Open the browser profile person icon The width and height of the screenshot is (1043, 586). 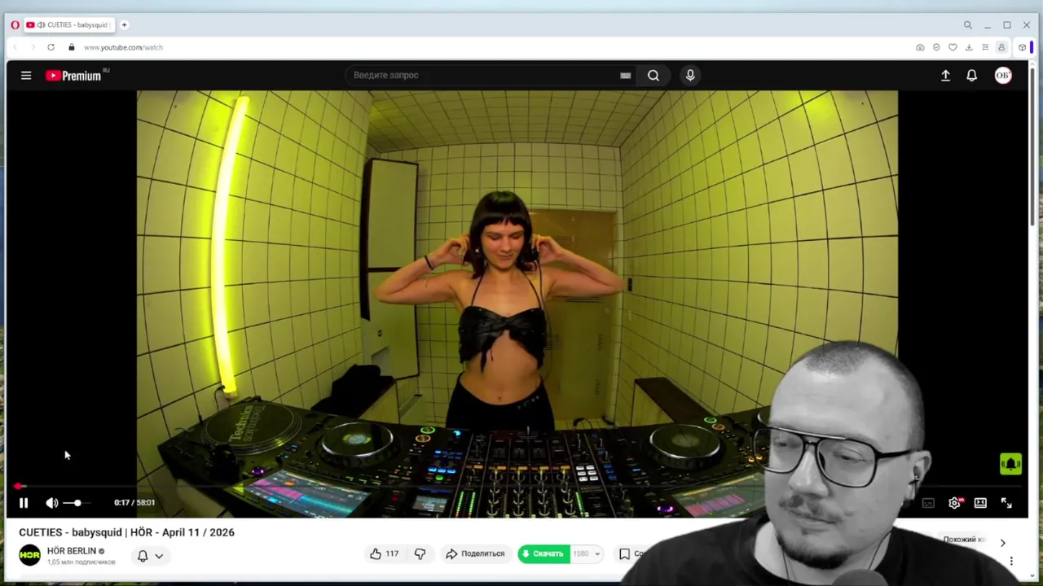pyautogui.click(x=1001, y=47)
